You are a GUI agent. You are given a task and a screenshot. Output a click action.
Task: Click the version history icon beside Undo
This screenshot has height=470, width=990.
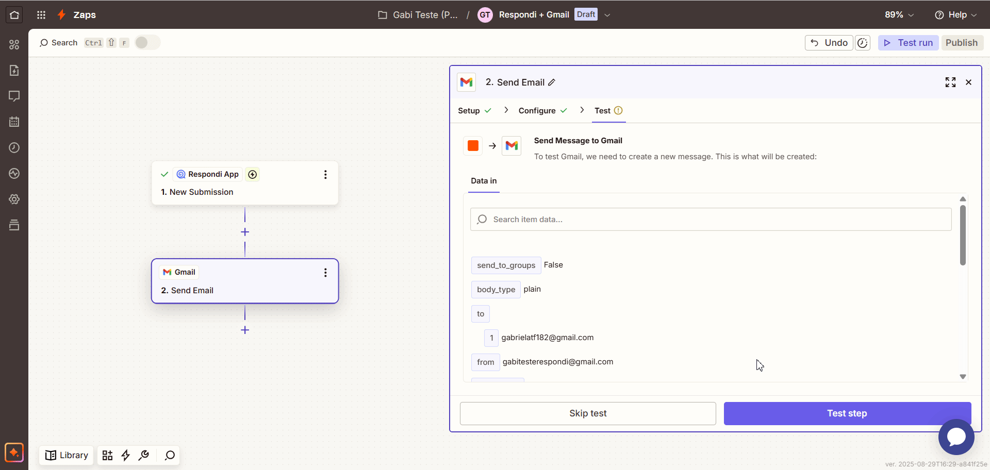[x=863, y=43]
